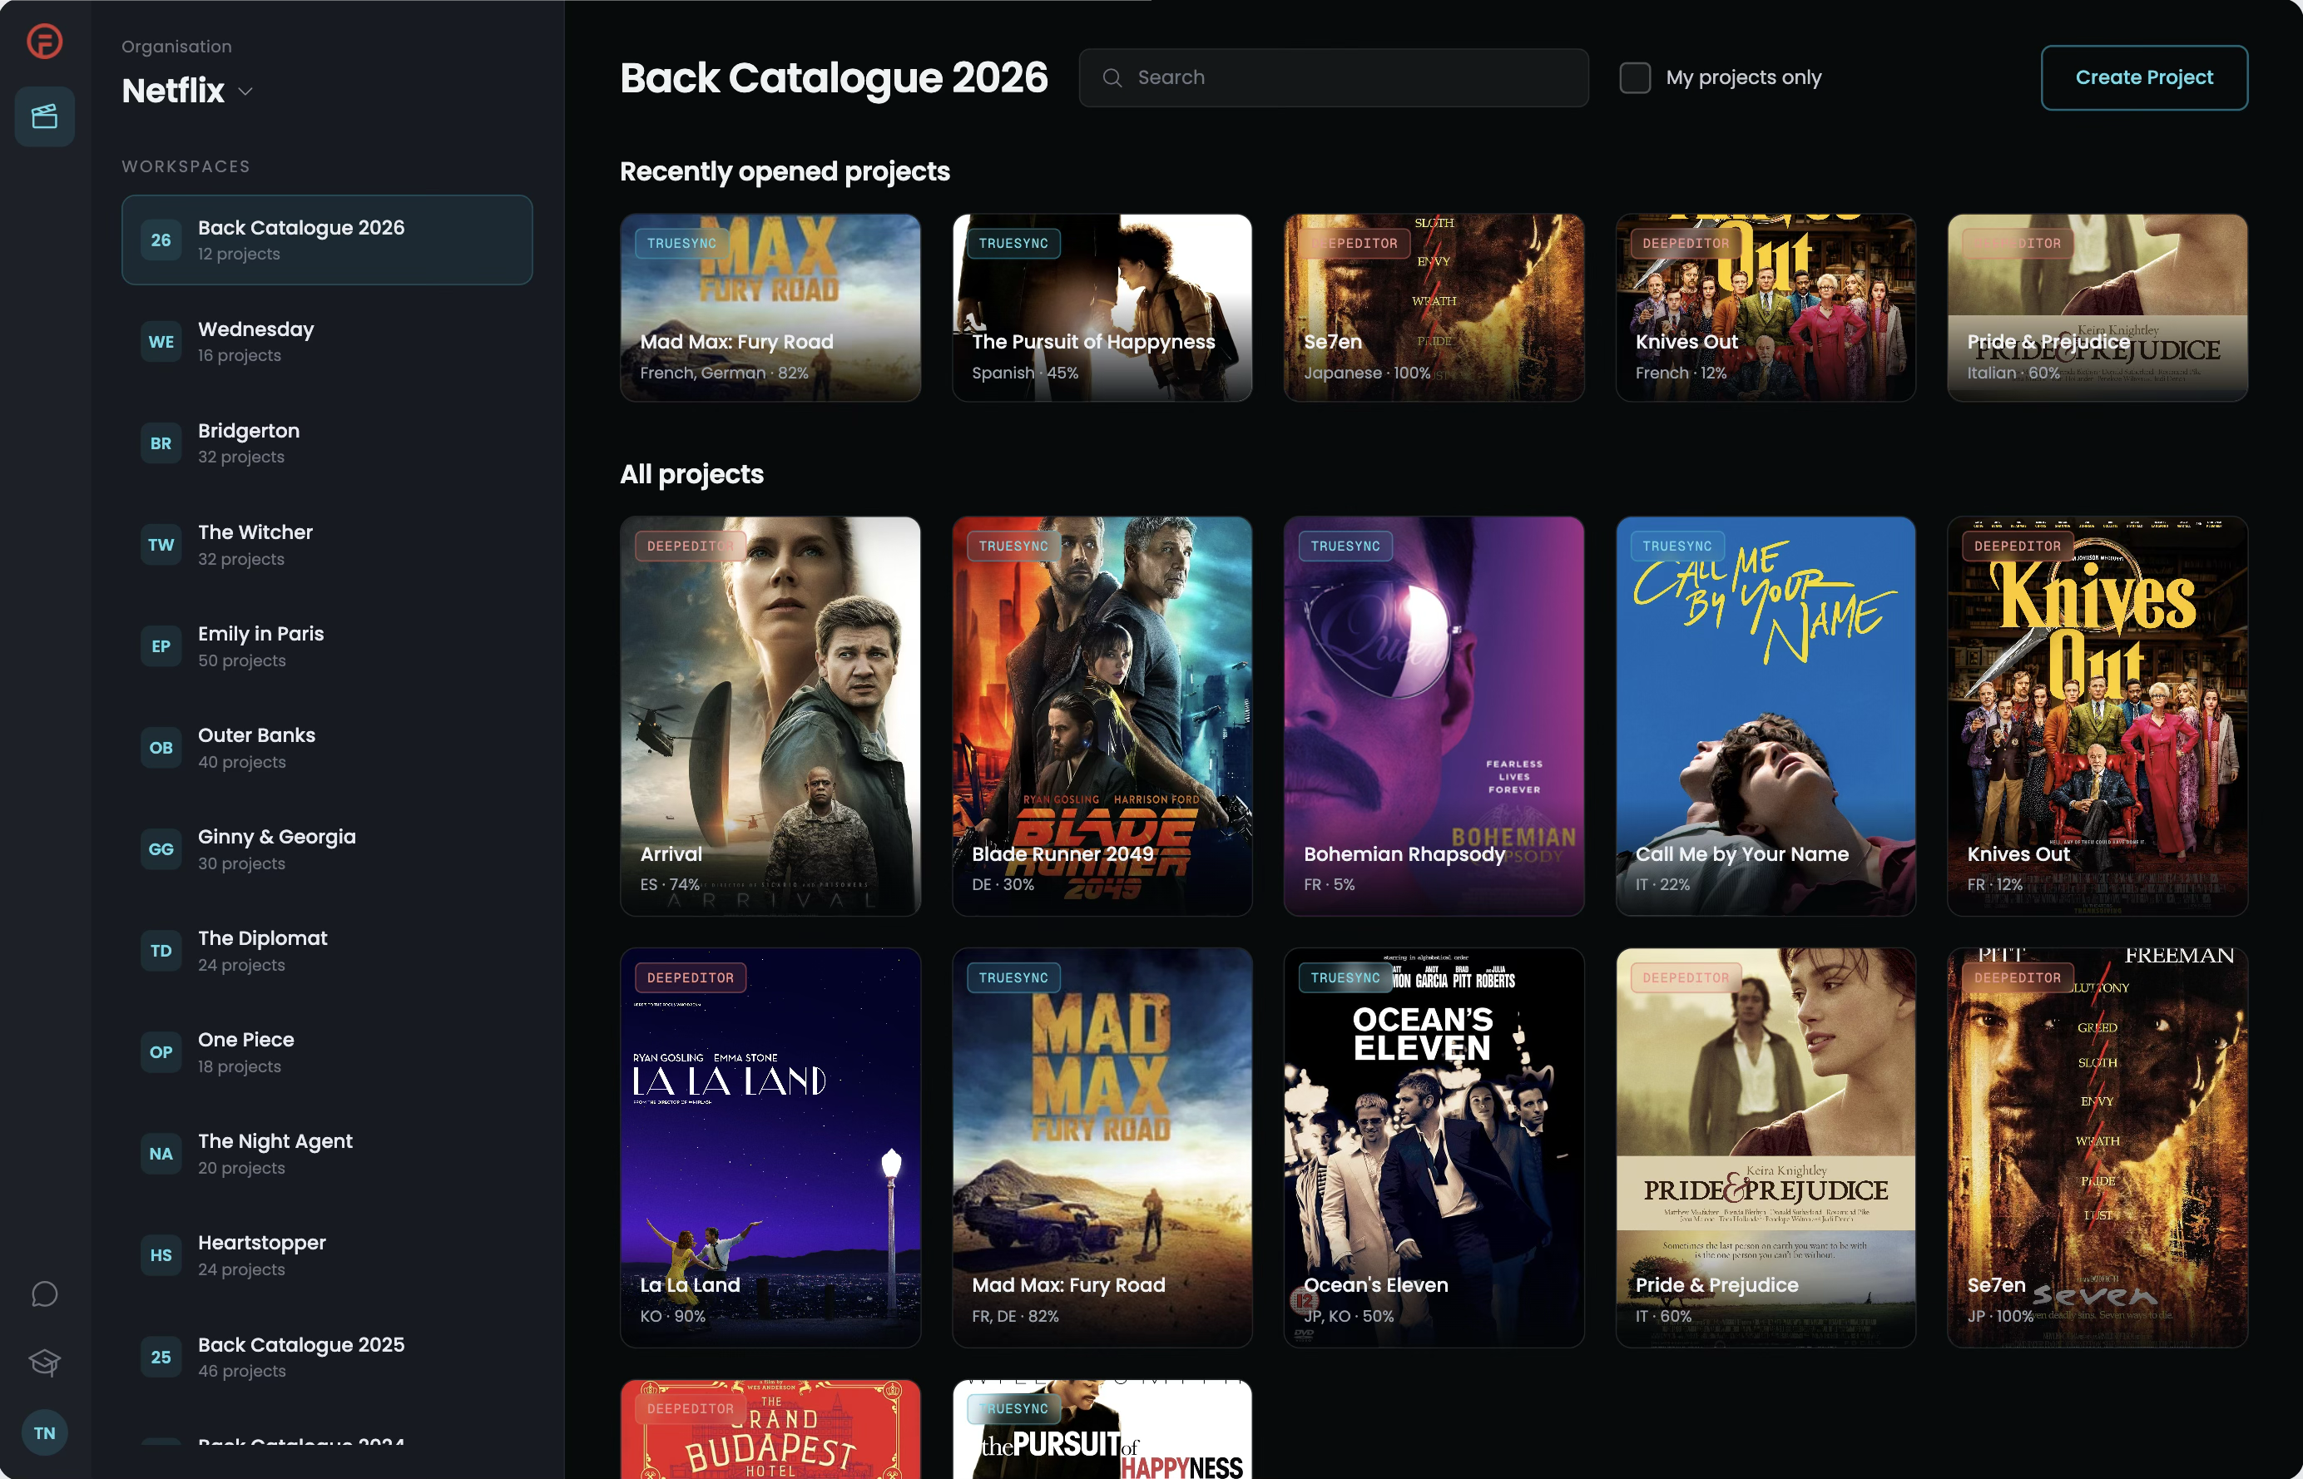
Task: Click the TRUESYNC tag on Blade Runner 2049
Action: (1013, 547)
